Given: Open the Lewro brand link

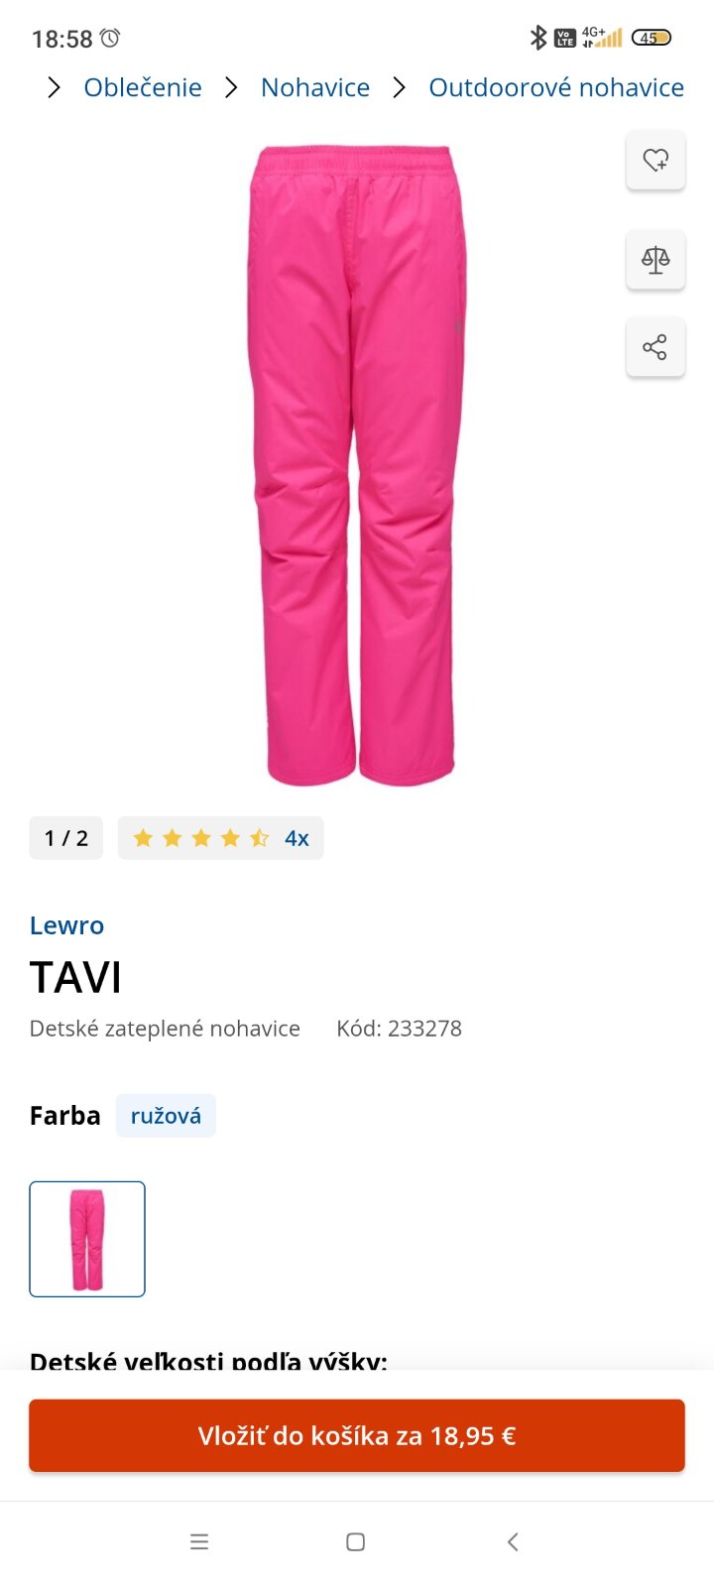Looking at the screenshot, I should coord(66,925).
